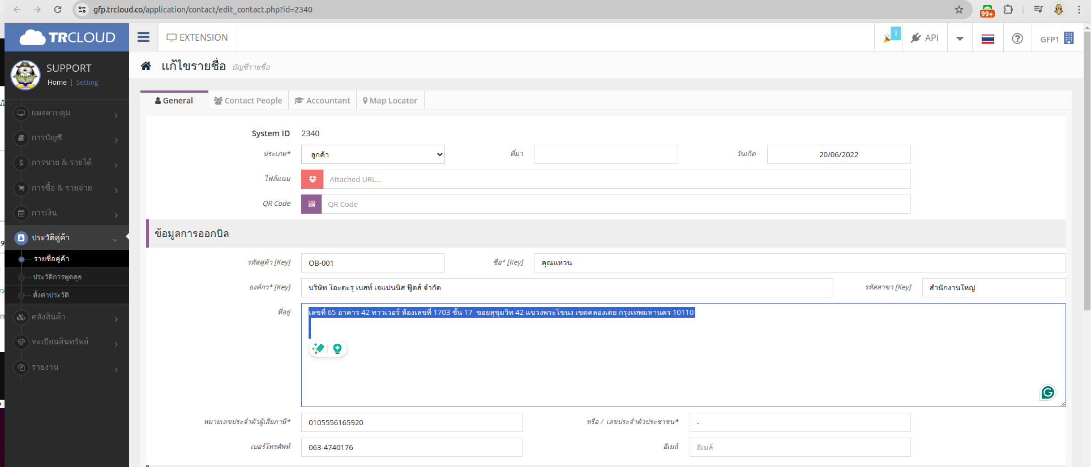Viewport: 1091px width, 467px height.
Task: Click the ชื่อ field containing คุณแหวน
Action: pos(799,263)
